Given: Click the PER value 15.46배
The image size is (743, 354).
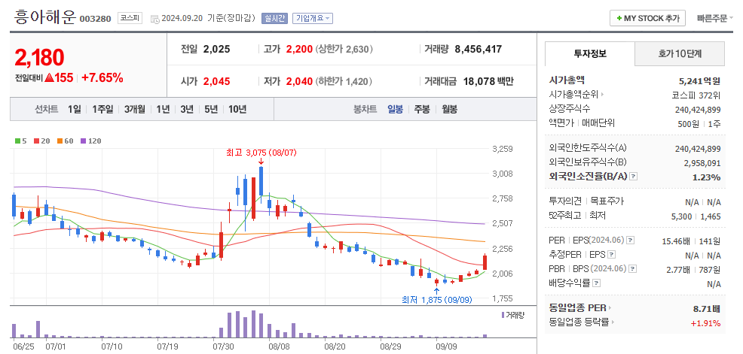Looking at the screenshot, I should click(x=676, y=241).
